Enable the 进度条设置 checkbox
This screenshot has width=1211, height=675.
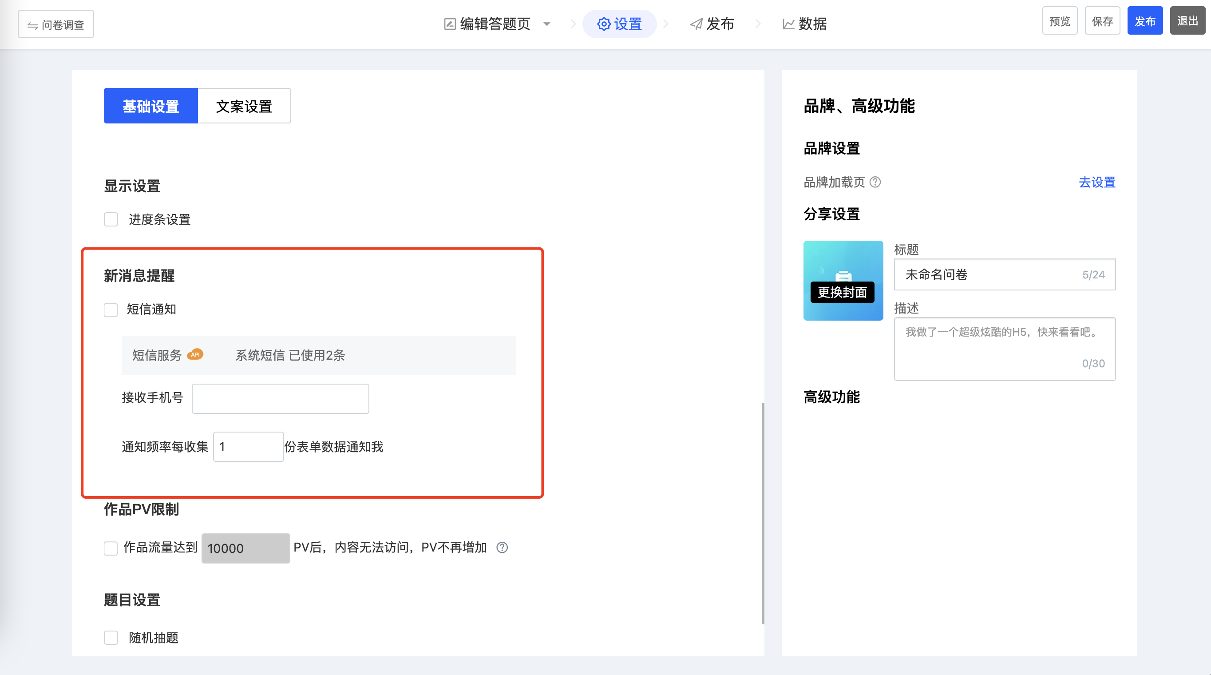[x=111, y=219]
